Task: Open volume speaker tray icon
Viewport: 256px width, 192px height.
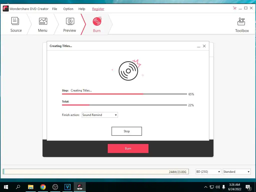Action: pyautogui.click(x=218, y=187)
